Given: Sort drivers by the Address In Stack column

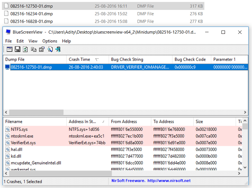Looking at the screenshot, I should click(85, 122).
